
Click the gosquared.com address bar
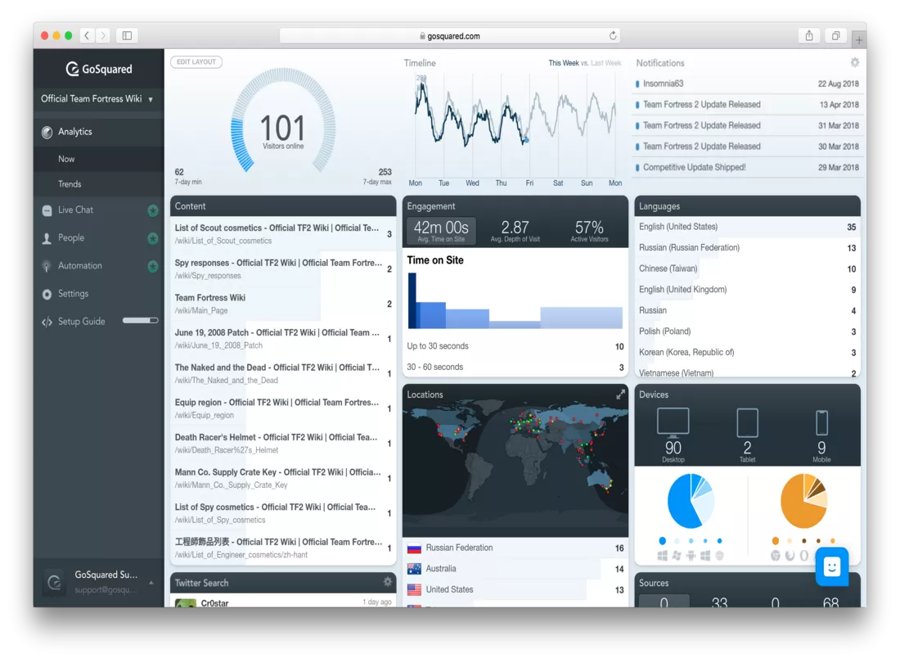[449, 35]
